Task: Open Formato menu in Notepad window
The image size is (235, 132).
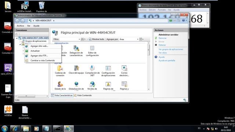Action: click(x=162, y=10)
